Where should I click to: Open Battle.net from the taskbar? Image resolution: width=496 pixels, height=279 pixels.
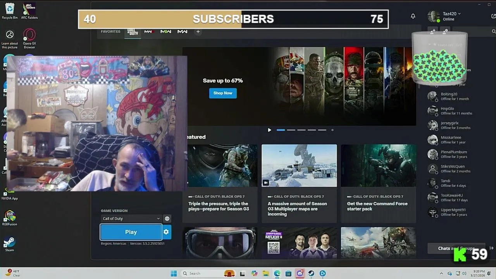(x=322, y=273)
